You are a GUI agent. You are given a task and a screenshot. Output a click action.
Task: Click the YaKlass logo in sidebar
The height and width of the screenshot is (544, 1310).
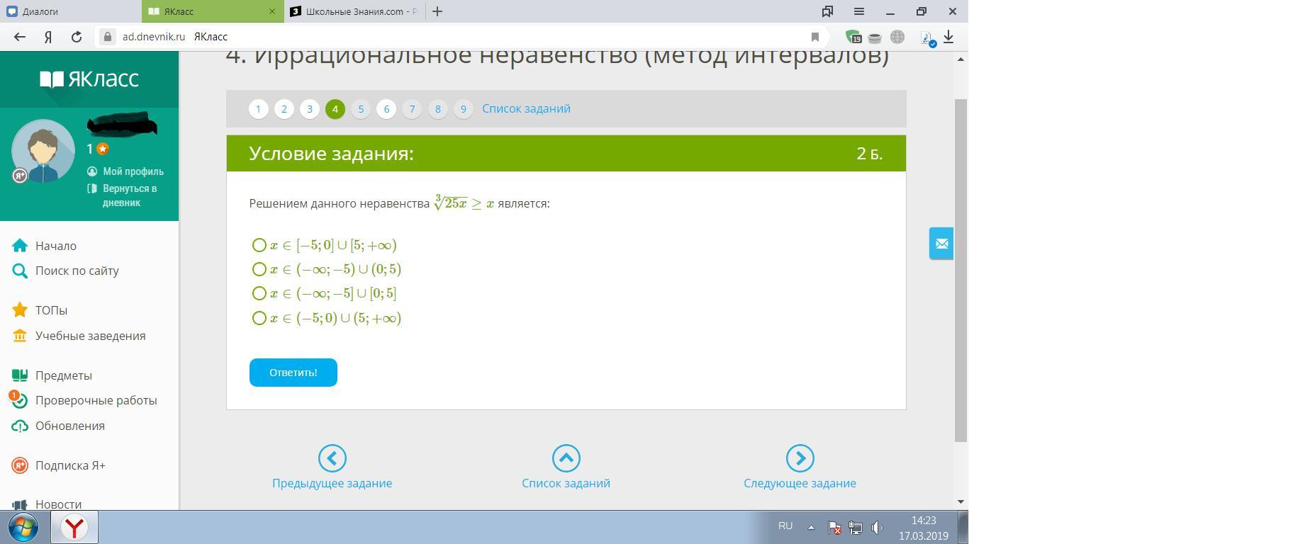tap(89, 79)
